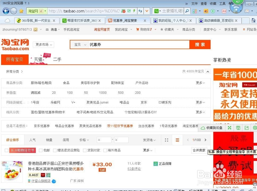Switch to grid view of results
The width and height of the screenshot is (257, 191).
click(167, 140)
